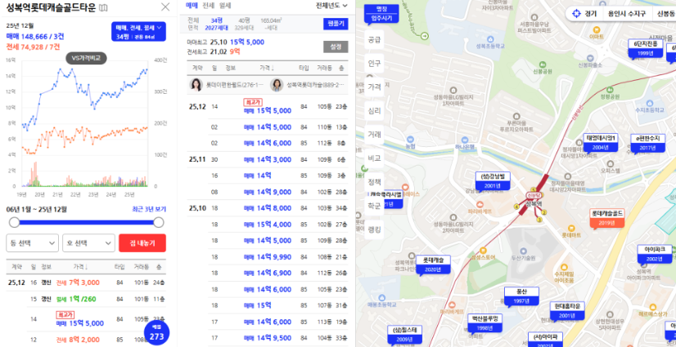The image size is (676, 347).
Task: Open the 정책 map layer menu
Action: 374,182
